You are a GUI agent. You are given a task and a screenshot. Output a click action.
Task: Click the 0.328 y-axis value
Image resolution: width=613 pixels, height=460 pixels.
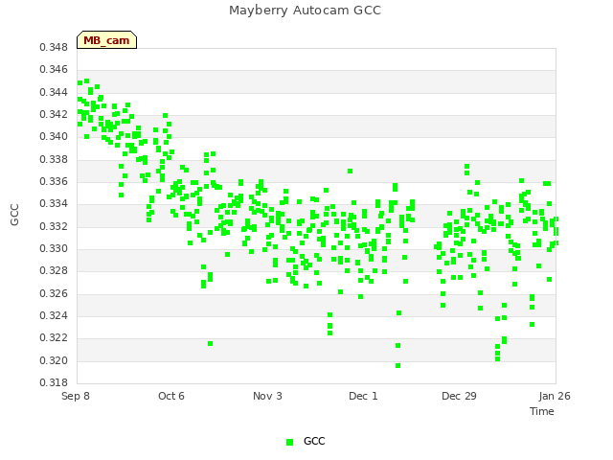tap(54, 270)
